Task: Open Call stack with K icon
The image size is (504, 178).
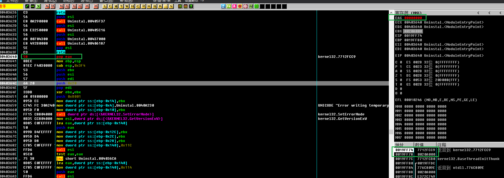Action: coord(149,6)
